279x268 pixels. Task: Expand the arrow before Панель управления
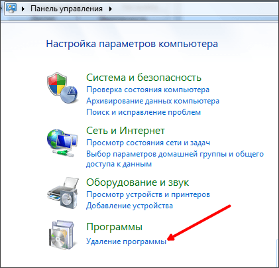coord(23,9)
